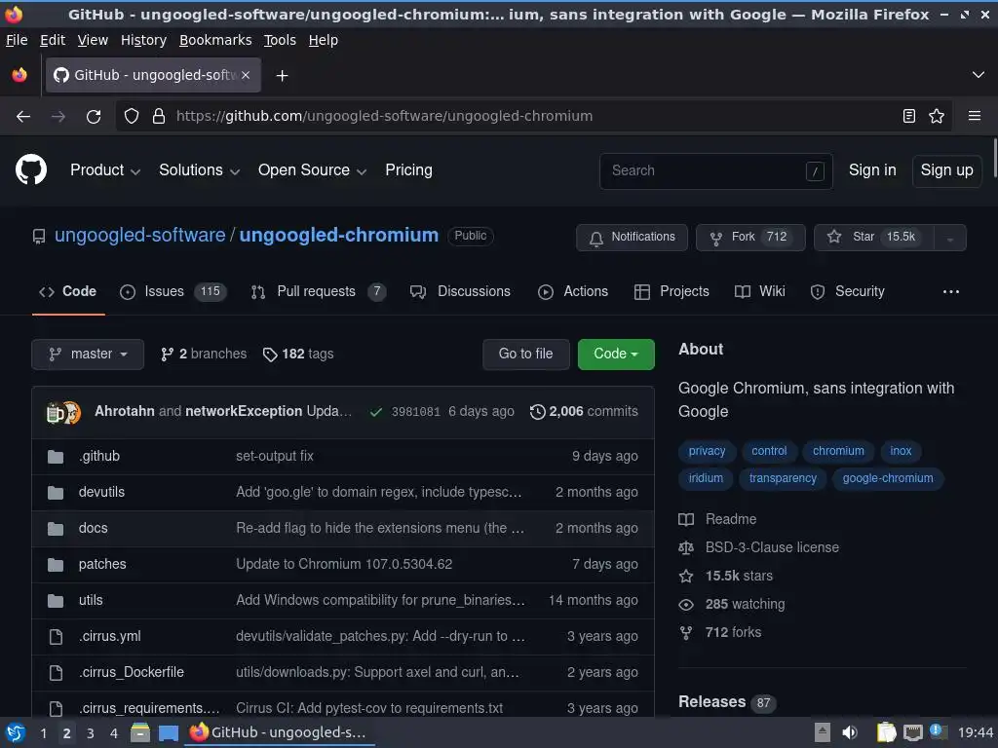Expand the green Code dropdown
The width and height of the screenshot is (998, 748).
coord(616,354)
